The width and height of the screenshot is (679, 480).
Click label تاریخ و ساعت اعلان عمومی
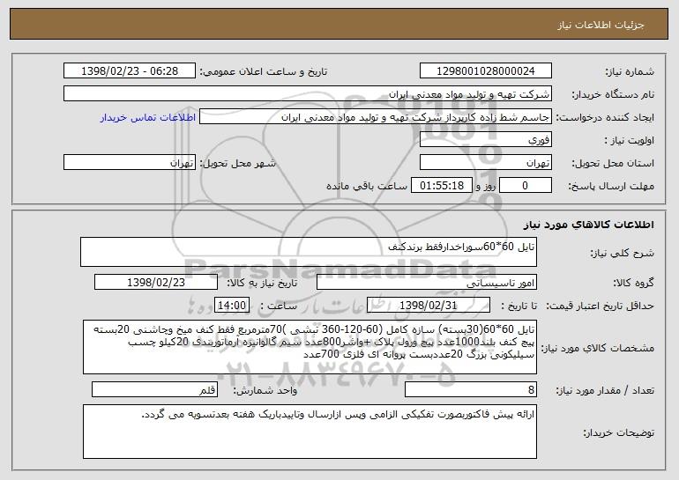(264, 72)
